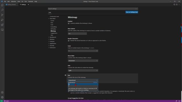Open the feedback icon in status bar
This screenshot has height=102, width=182.
[176, 101]
